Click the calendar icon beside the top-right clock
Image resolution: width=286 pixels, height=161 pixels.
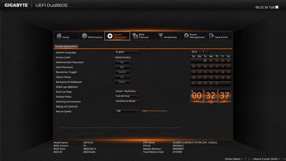[x=277, y=7]
